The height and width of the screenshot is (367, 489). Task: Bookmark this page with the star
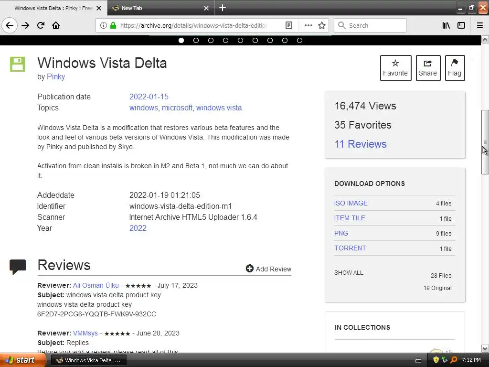[322, 25]
